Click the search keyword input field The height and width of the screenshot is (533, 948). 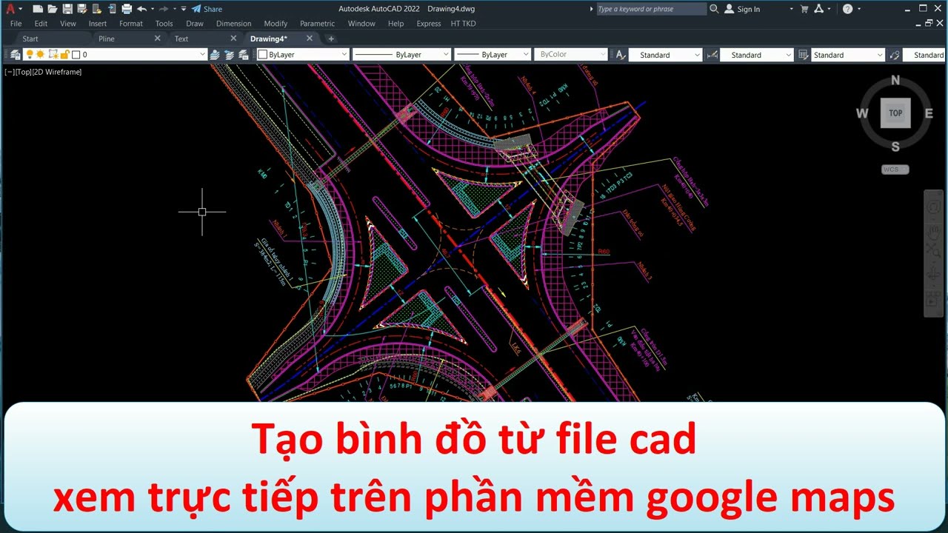click(650, 9)
